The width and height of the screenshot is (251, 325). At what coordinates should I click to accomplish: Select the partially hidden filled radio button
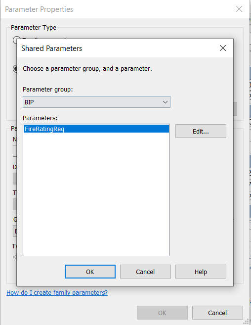click(x=15, y=69)
